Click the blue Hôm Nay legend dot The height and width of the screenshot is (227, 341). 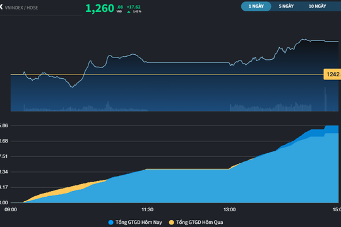(x=111, y=223)
